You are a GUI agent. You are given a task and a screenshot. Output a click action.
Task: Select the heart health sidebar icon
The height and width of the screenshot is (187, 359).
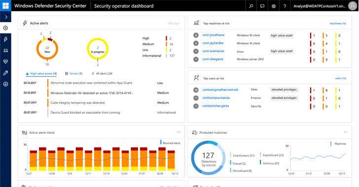6,62
